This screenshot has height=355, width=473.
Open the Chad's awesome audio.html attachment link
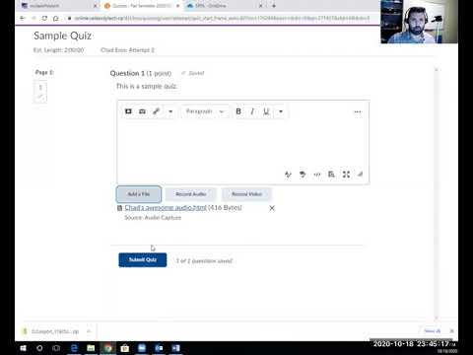coord(166,208)
